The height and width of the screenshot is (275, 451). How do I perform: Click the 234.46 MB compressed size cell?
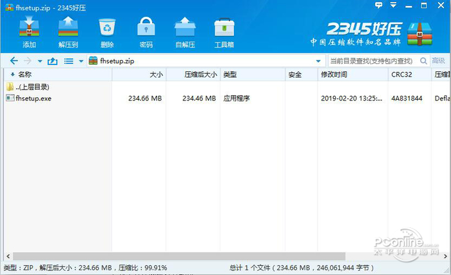pyautogui.click(x=198, y=99)
